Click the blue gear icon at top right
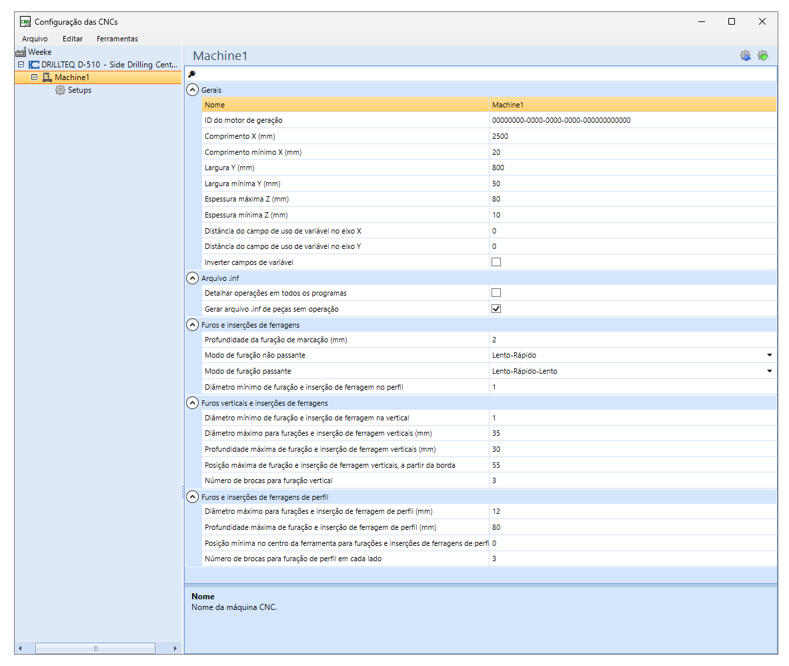This screenshot has width=789, height=666. [x=745, y=56]
